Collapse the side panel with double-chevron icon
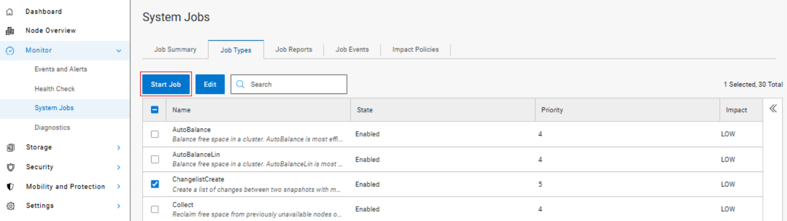787x221 pixels. (773, 109)
